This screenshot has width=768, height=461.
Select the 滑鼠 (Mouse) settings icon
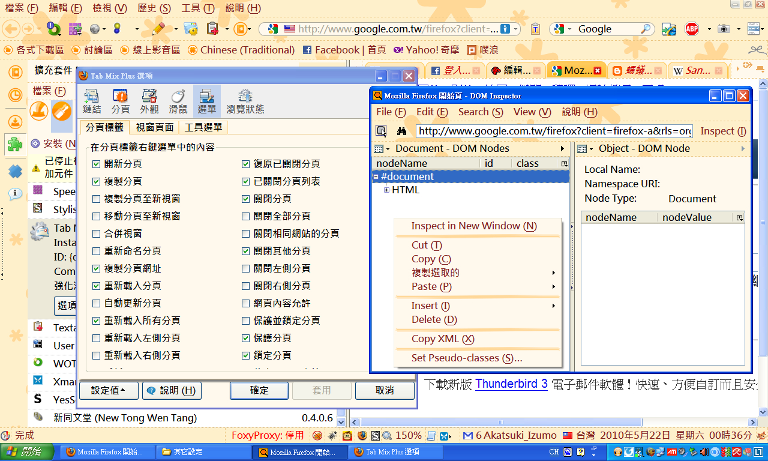pos(178,101)
